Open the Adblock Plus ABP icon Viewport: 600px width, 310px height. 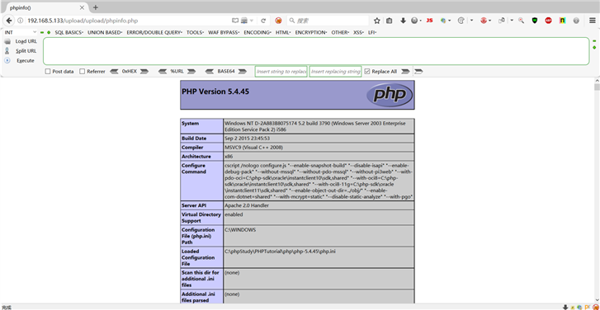548,21
